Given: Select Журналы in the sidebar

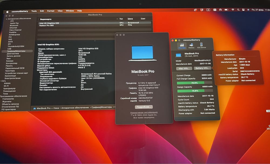Looking at the screenshot, I should coord(7,102).
